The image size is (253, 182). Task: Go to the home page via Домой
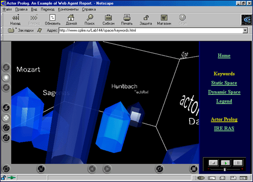coord(71,20)
